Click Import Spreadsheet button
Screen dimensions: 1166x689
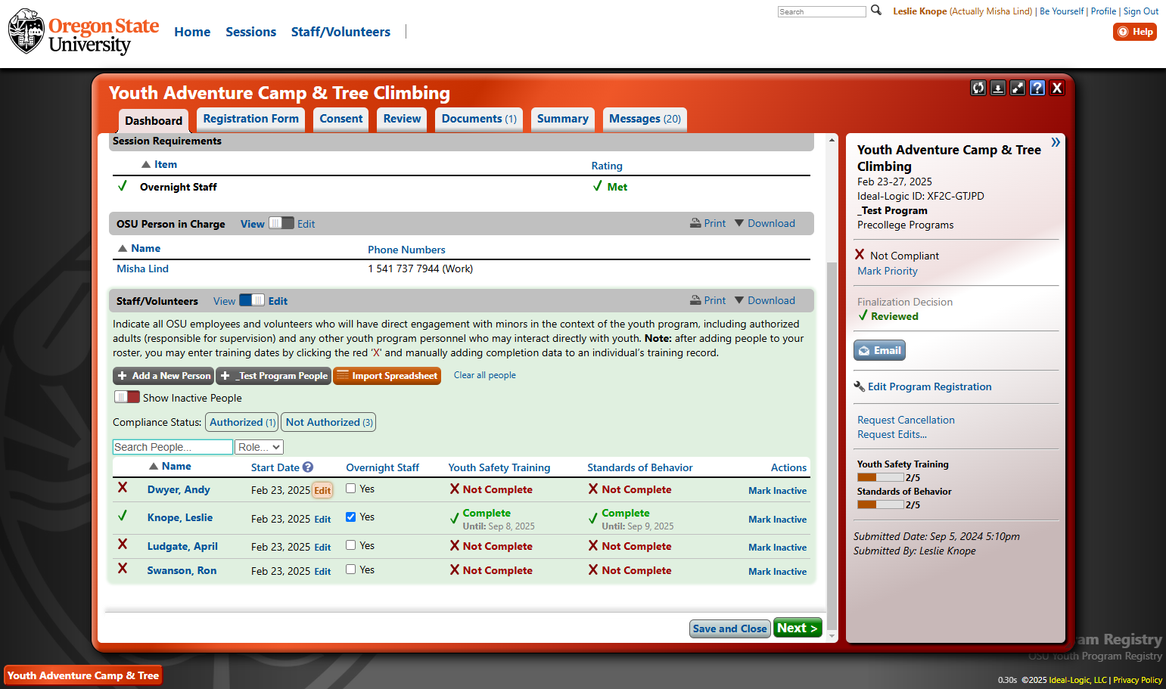click(x=387, y=376)
